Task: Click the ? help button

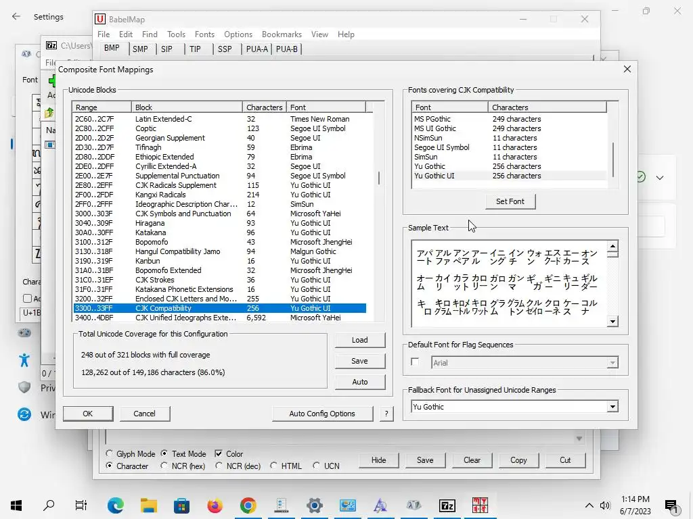Action: point(386,414)
